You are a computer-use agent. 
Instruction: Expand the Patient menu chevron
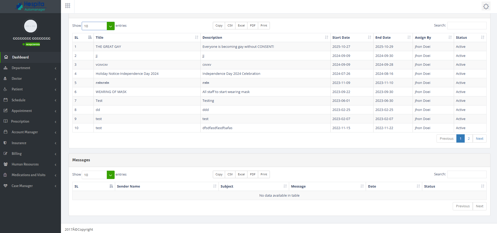[55, 90]
